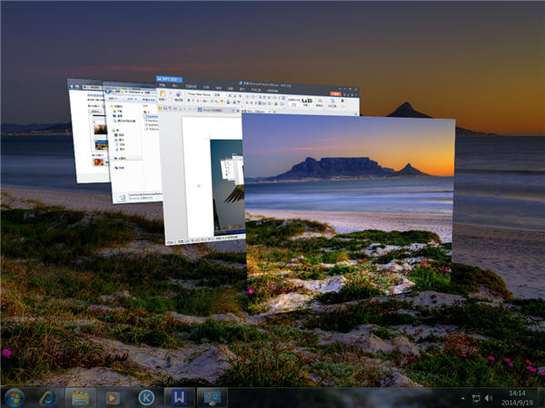Click the window switcher taskbar icon
This screenshot has height=408, width=545.
(212, 397)
